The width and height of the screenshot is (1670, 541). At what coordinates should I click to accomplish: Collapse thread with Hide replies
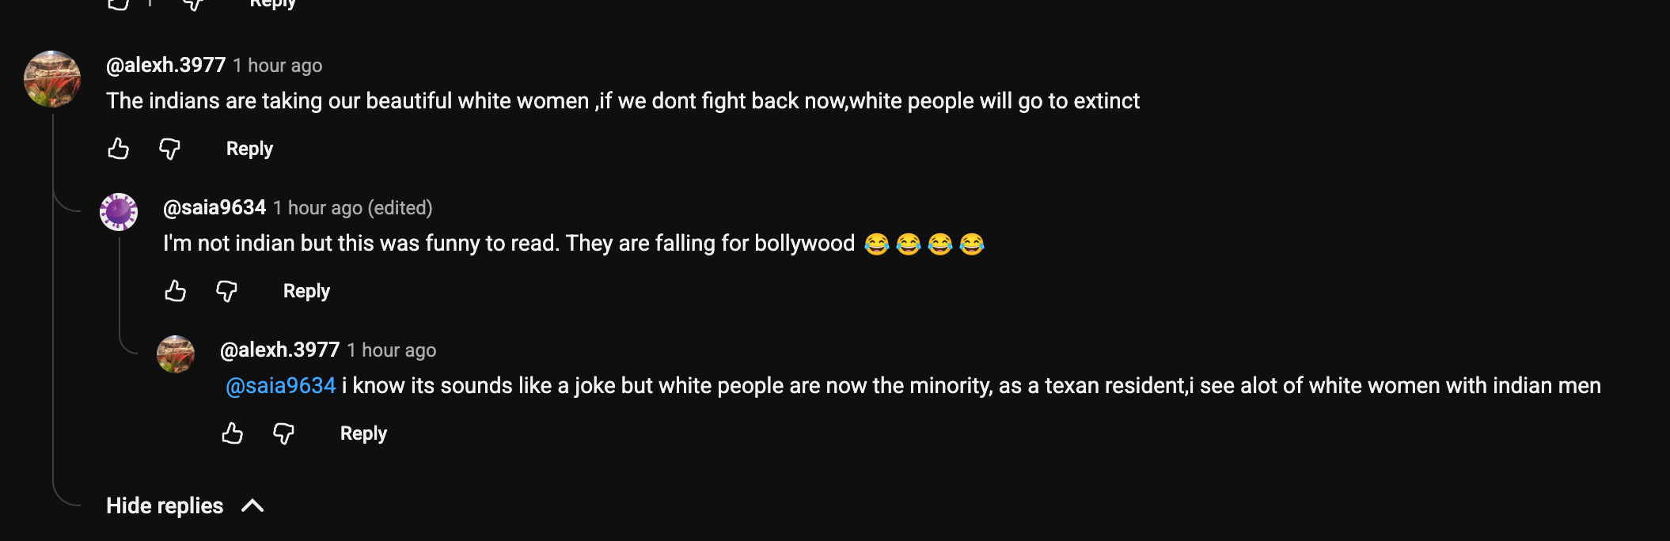pos(185,505)
